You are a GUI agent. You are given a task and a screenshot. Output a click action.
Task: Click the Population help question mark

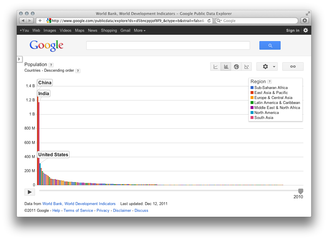(x=51, y=65)
